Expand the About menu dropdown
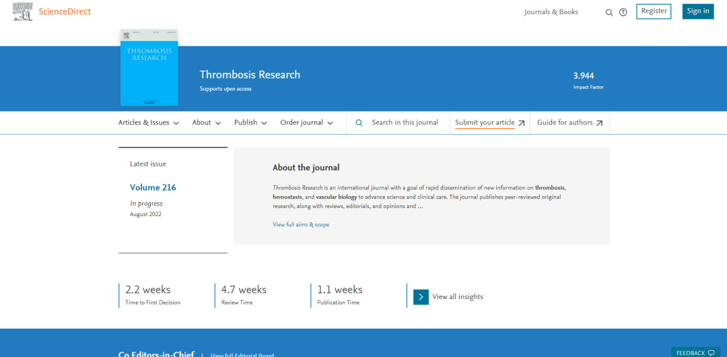Viewport: 727px width, 357px height. pyautogui.click(x=206, y=123)
